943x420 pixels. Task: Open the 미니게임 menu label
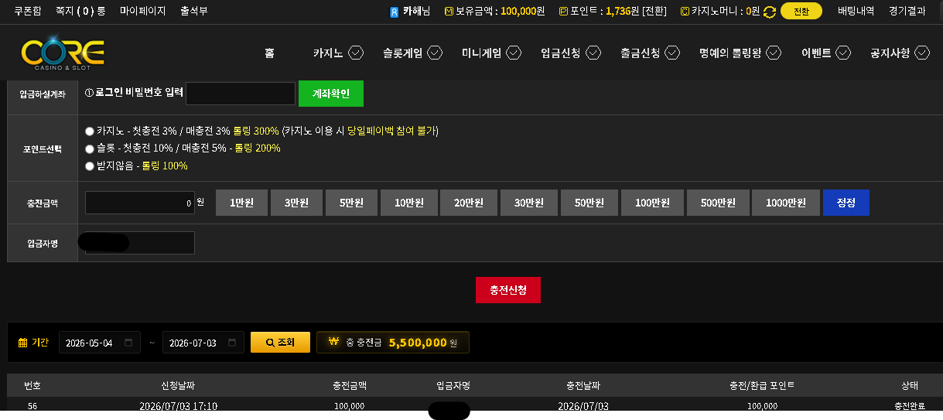pyautogui.click(x=481, y=53)
